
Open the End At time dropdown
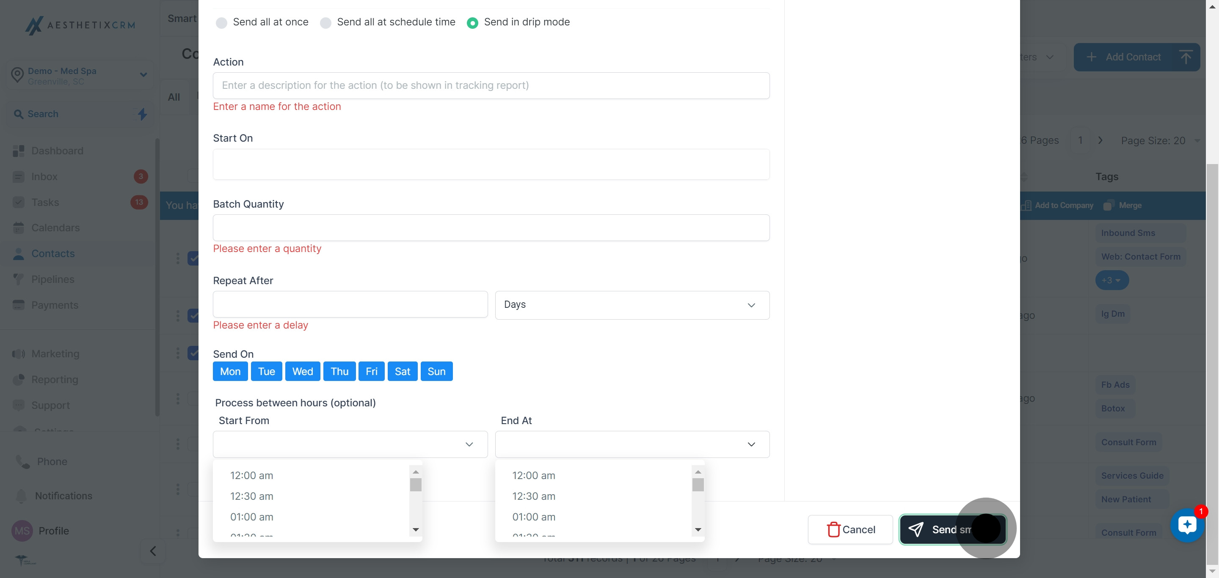point(632,444)
